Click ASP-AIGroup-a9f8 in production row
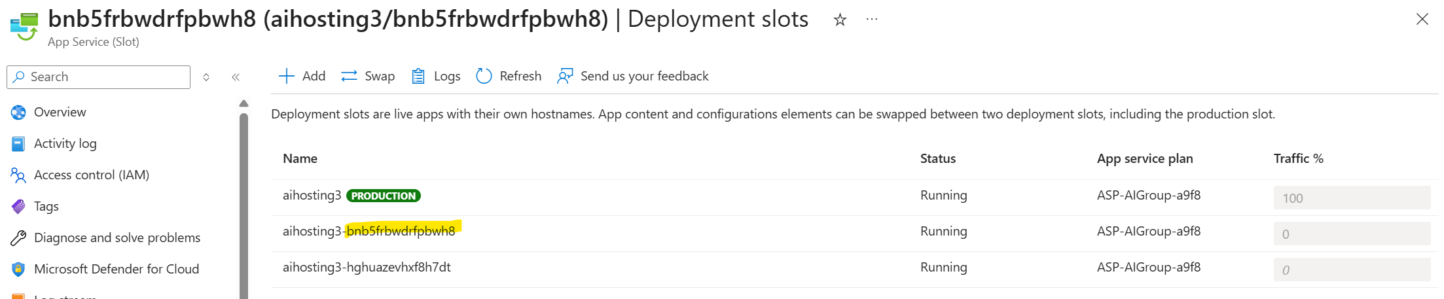Viewport: 1444px width, 299px height. coord(1149,195)
